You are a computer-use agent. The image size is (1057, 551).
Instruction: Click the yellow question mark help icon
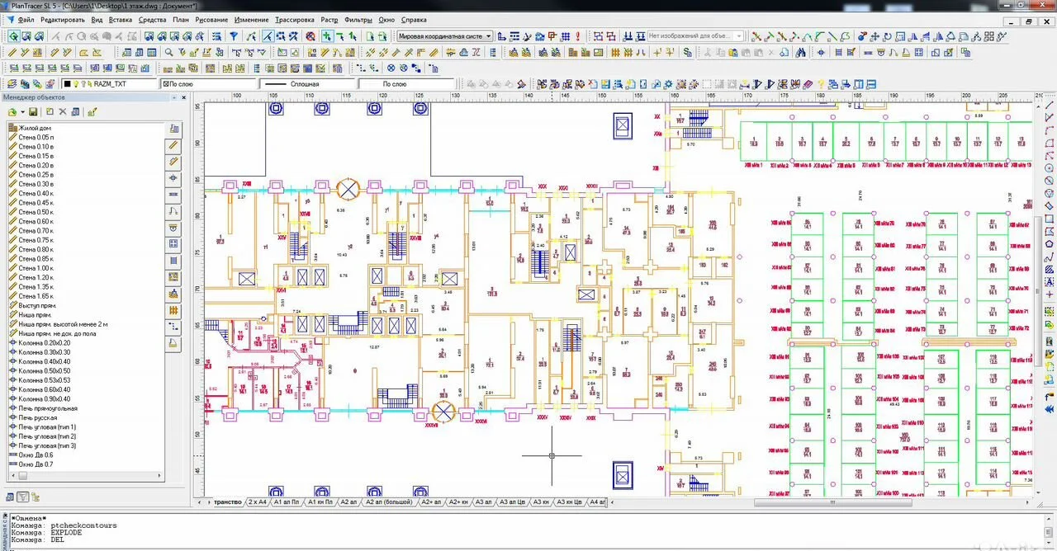821,84
